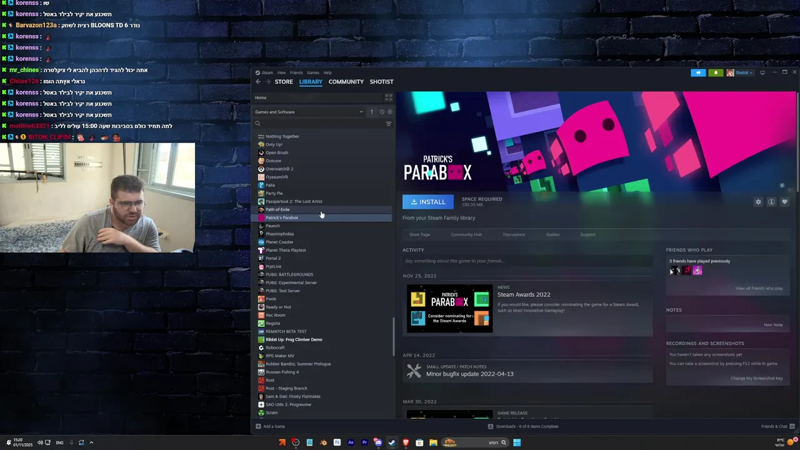Open the Guides link
This screenshot has height=450, width=800.
pyautogui.click(x=552, y=234)
